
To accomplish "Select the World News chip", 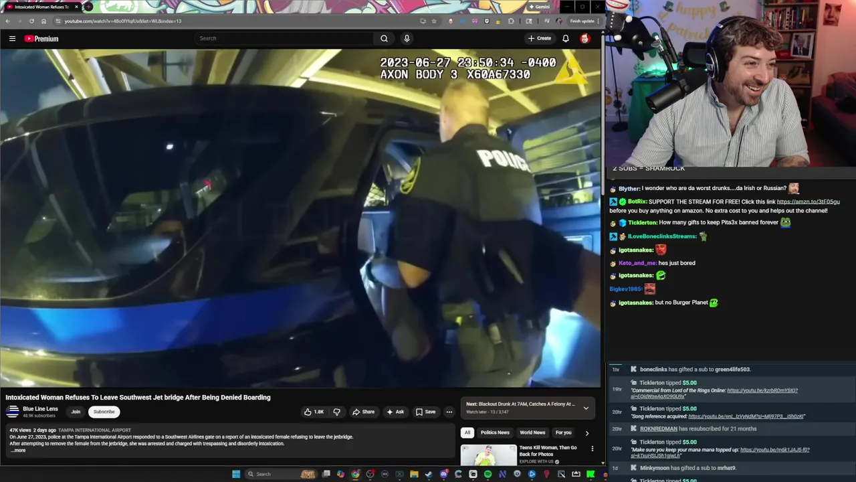I will coord(532,432).
